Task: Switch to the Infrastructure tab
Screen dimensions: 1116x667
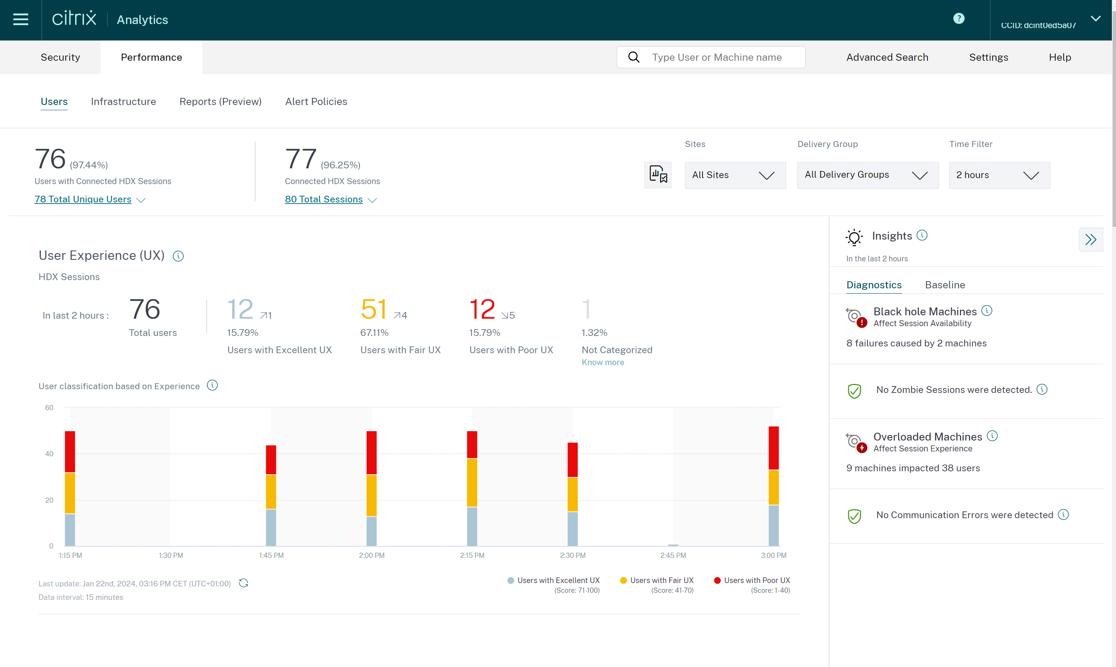Action: pyautogui.click(x=124, y=102)
